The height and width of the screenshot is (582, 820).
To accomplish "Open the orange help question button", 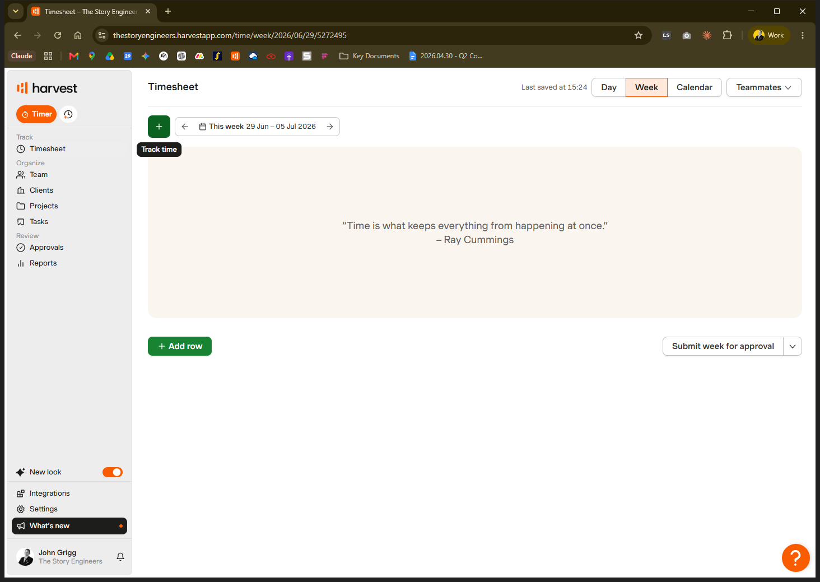I will tap(796, 558).
